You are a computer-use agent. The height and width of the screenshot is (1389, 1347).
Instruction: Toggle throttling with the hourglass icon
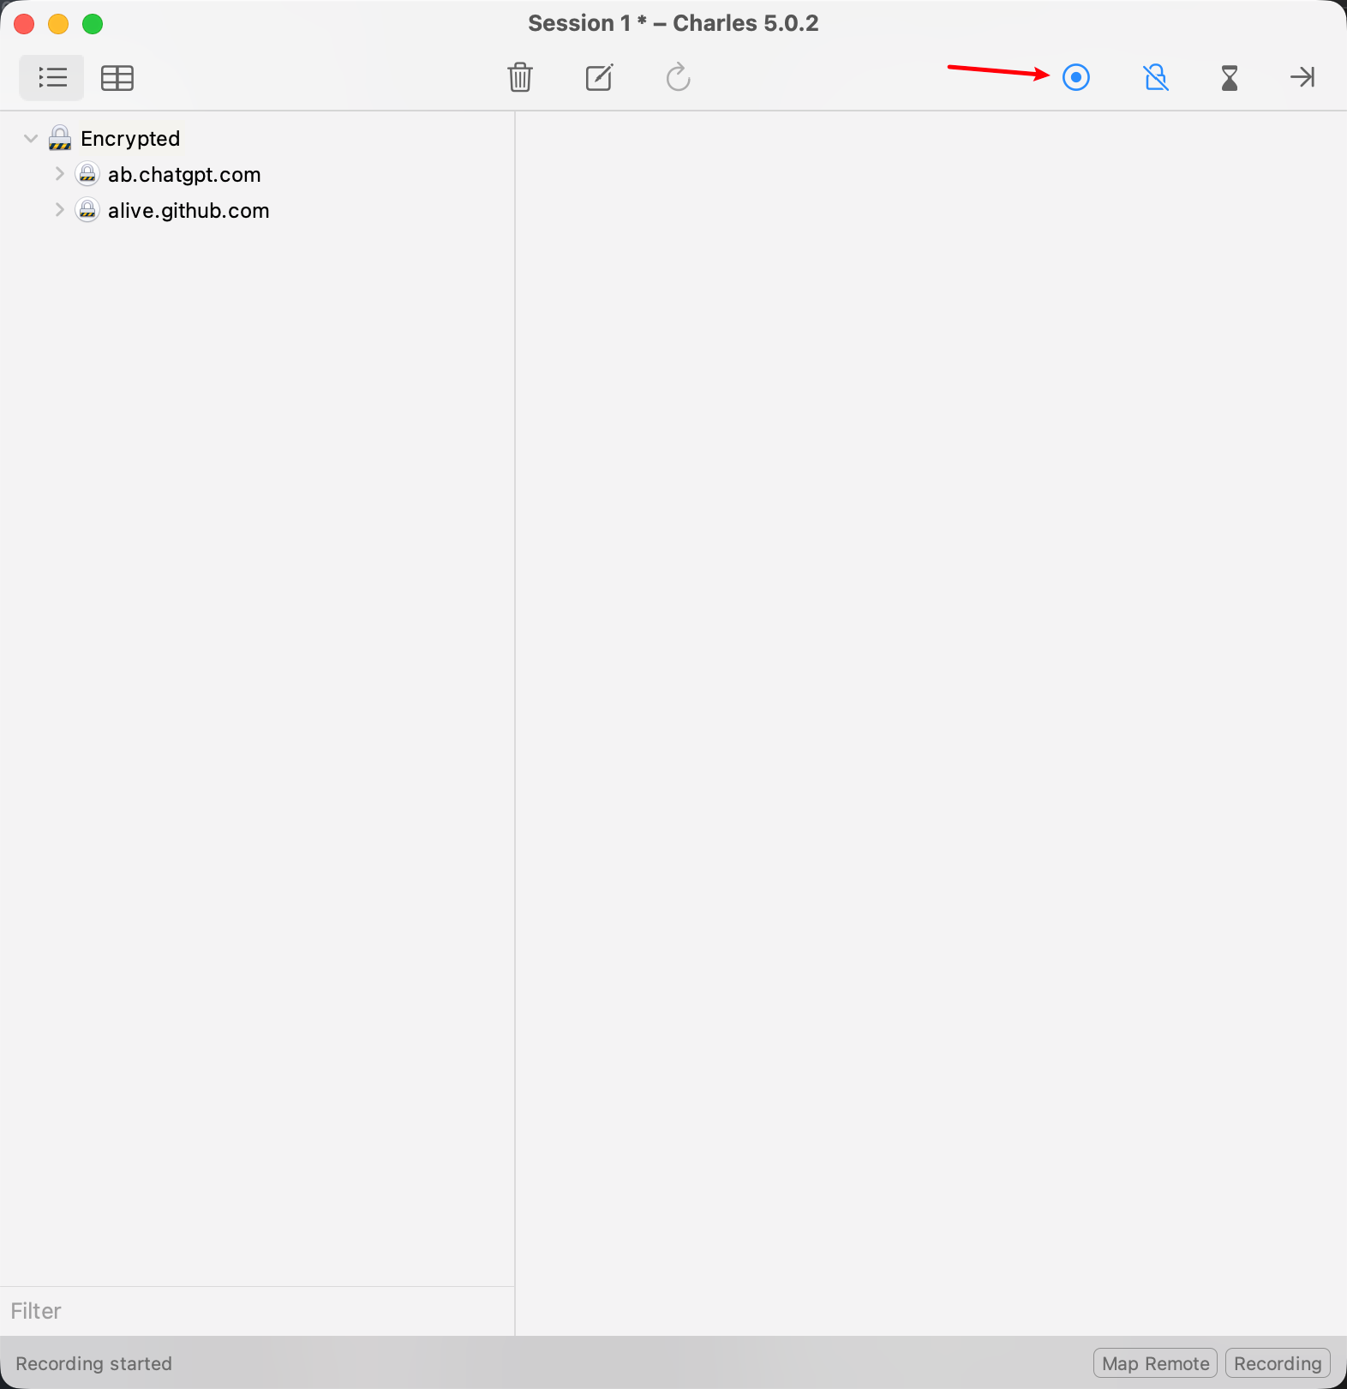pos(1230,78)
